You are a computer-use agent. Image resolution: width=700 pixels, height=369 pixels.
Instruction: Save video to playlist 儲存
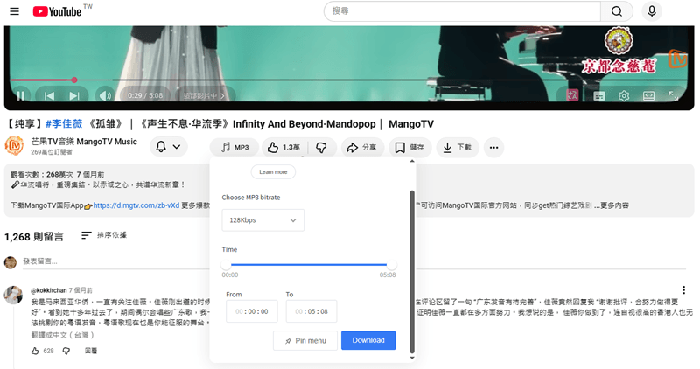(409, 147)
